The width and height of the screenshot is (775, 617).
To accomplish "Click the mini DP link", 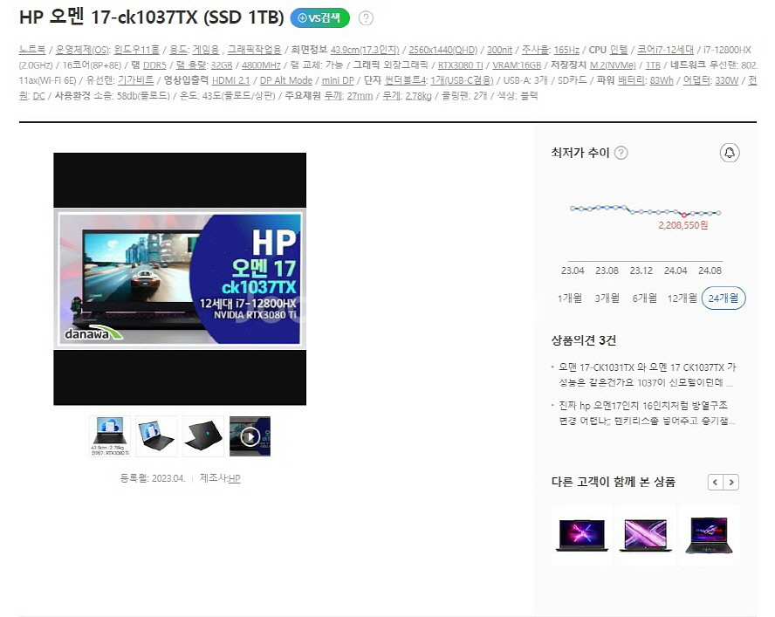I will click(x=338, y=80).
